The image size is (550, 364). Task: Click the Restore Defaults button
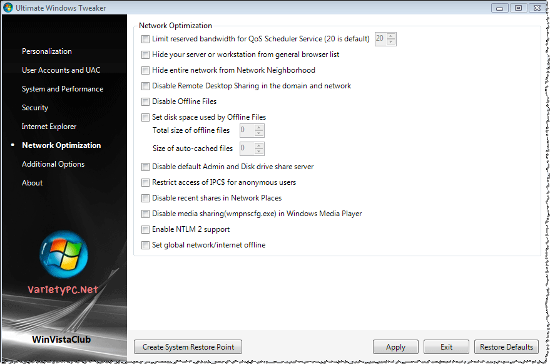[506, 347]
